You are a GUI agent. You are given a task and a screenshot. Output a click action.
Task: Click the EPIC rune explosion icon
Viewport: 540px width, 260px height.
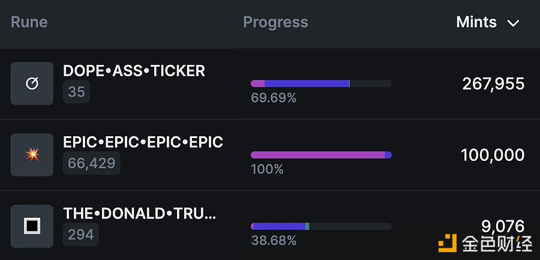pos(32,155)
